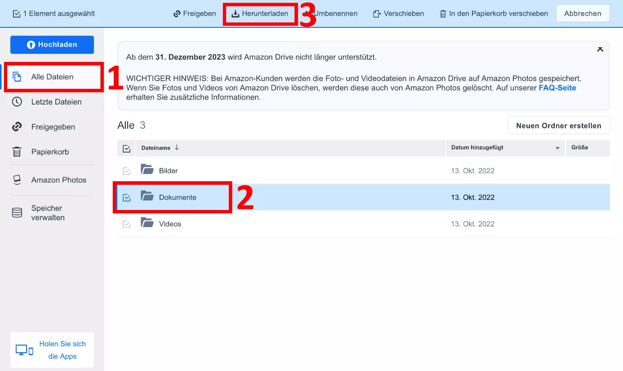Move selection with Verschieben
The image size is (623, 371).
(398, 13)
